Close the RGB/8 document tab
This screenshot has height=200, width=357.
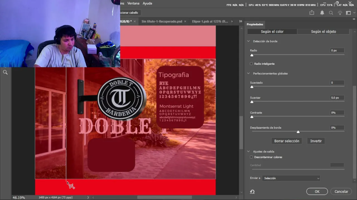[x=135, y=21]
